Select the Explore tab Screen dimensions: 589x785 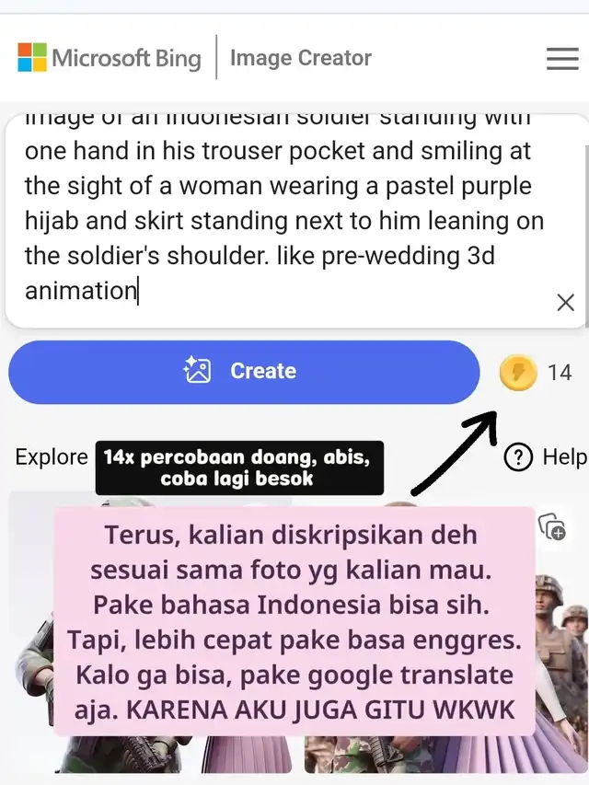point(52,457)
